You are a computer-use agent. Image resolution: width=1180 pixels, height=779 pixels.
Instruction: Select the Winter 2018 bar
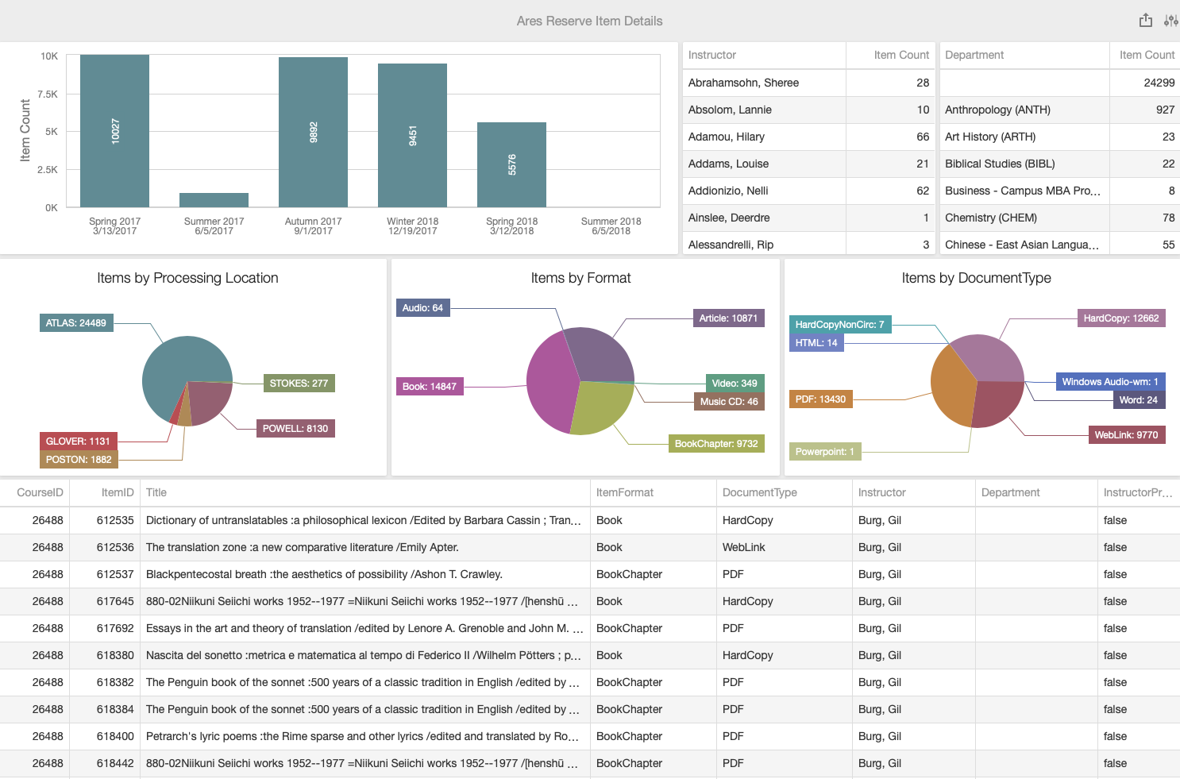coord(412,135)
